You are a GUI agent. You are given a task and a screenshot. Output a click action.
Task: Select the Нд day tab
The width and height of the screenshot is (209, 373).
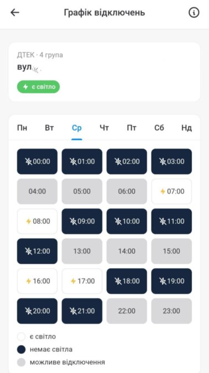click(x=186, y=128)
